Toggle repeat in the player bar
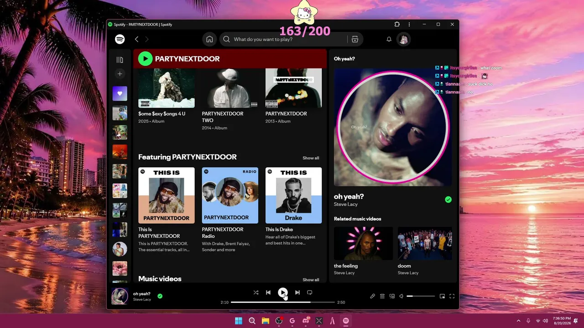 click(309, 292)
